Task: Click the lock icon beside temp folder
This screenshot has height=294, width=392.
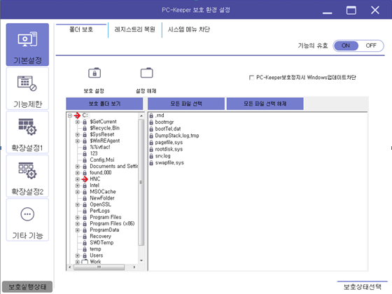Action: (x=85, y=249)
